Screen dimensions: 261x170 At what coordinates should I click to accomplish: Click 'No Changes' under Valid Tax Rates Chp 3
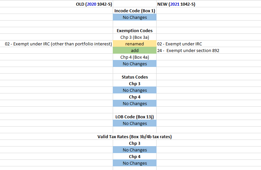135,150
